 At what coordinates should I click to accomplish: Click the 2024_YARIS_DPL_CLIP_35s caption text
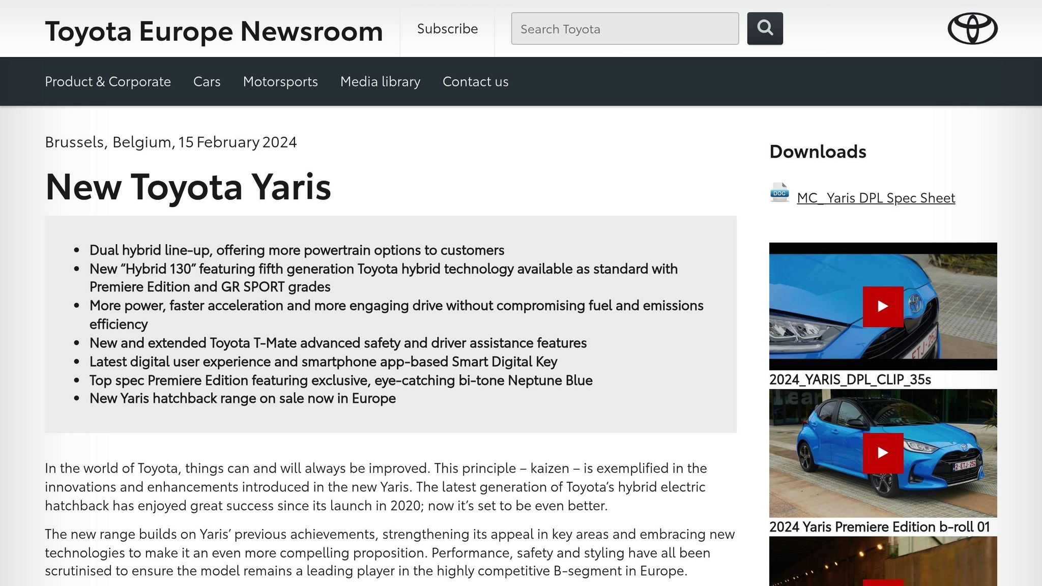[x=850, y=379]
